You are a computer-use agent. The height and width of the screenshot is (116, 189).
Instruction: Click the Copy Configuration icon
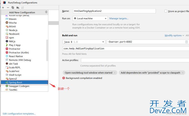pyautogui.click(x=13, y=8)
